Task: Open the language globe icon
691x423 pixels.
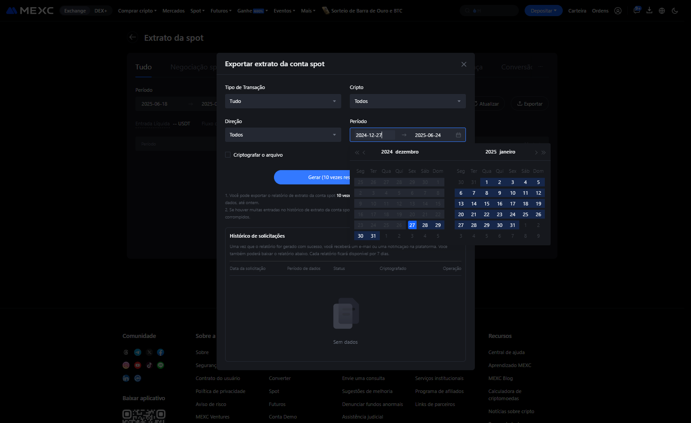Action: [x=662, y=11]
